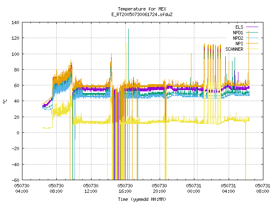The width and height of the screenshot is (271, 203).
Task: Click the 100 y-axis tick label
Action: coord(15,54)
